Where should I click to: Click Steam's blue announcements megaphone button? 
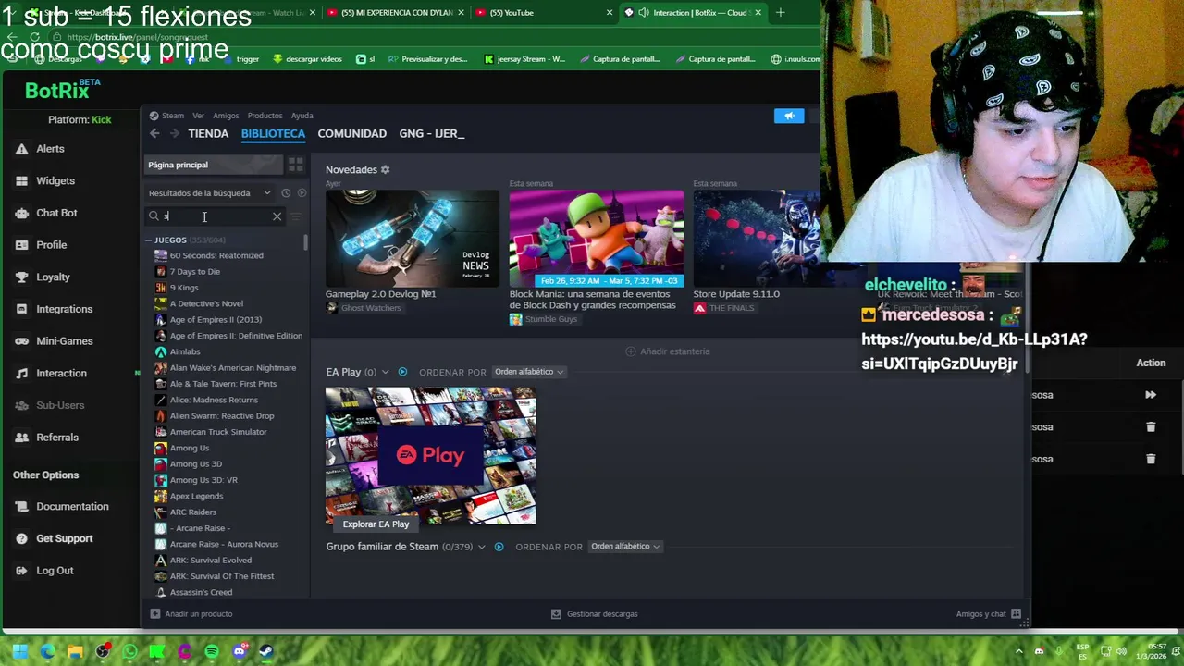tap(789, 116)
